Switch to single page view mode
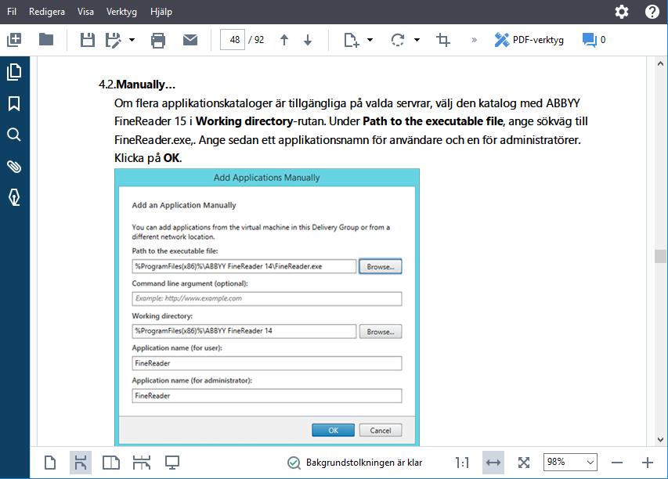 50,463
